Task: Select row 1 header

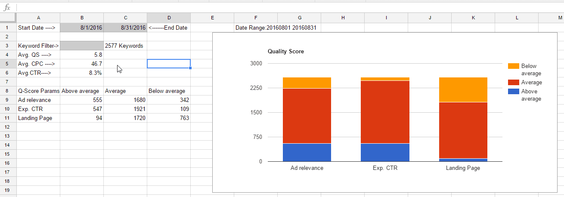Action: [x=8, y=28]
